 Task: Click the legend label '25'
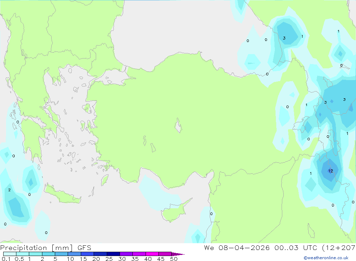109,259
